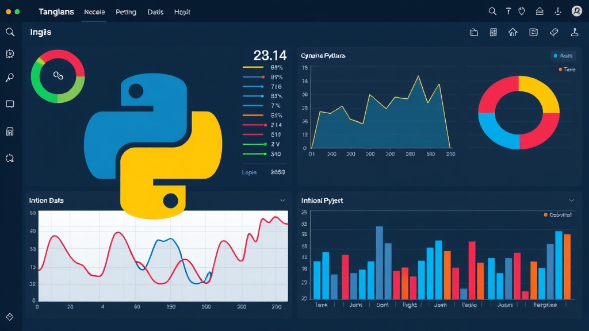Toggle the blue legend button in Cynpine Pytlurs

click(x=563, y=56)
